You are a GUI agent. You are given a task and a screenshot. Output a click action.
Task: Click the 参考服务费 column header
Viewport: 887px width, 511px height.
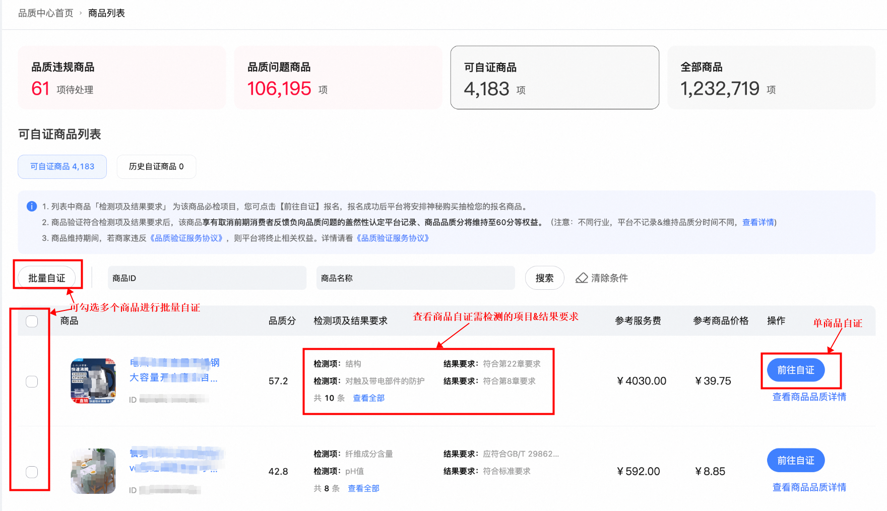click(638, 321)
